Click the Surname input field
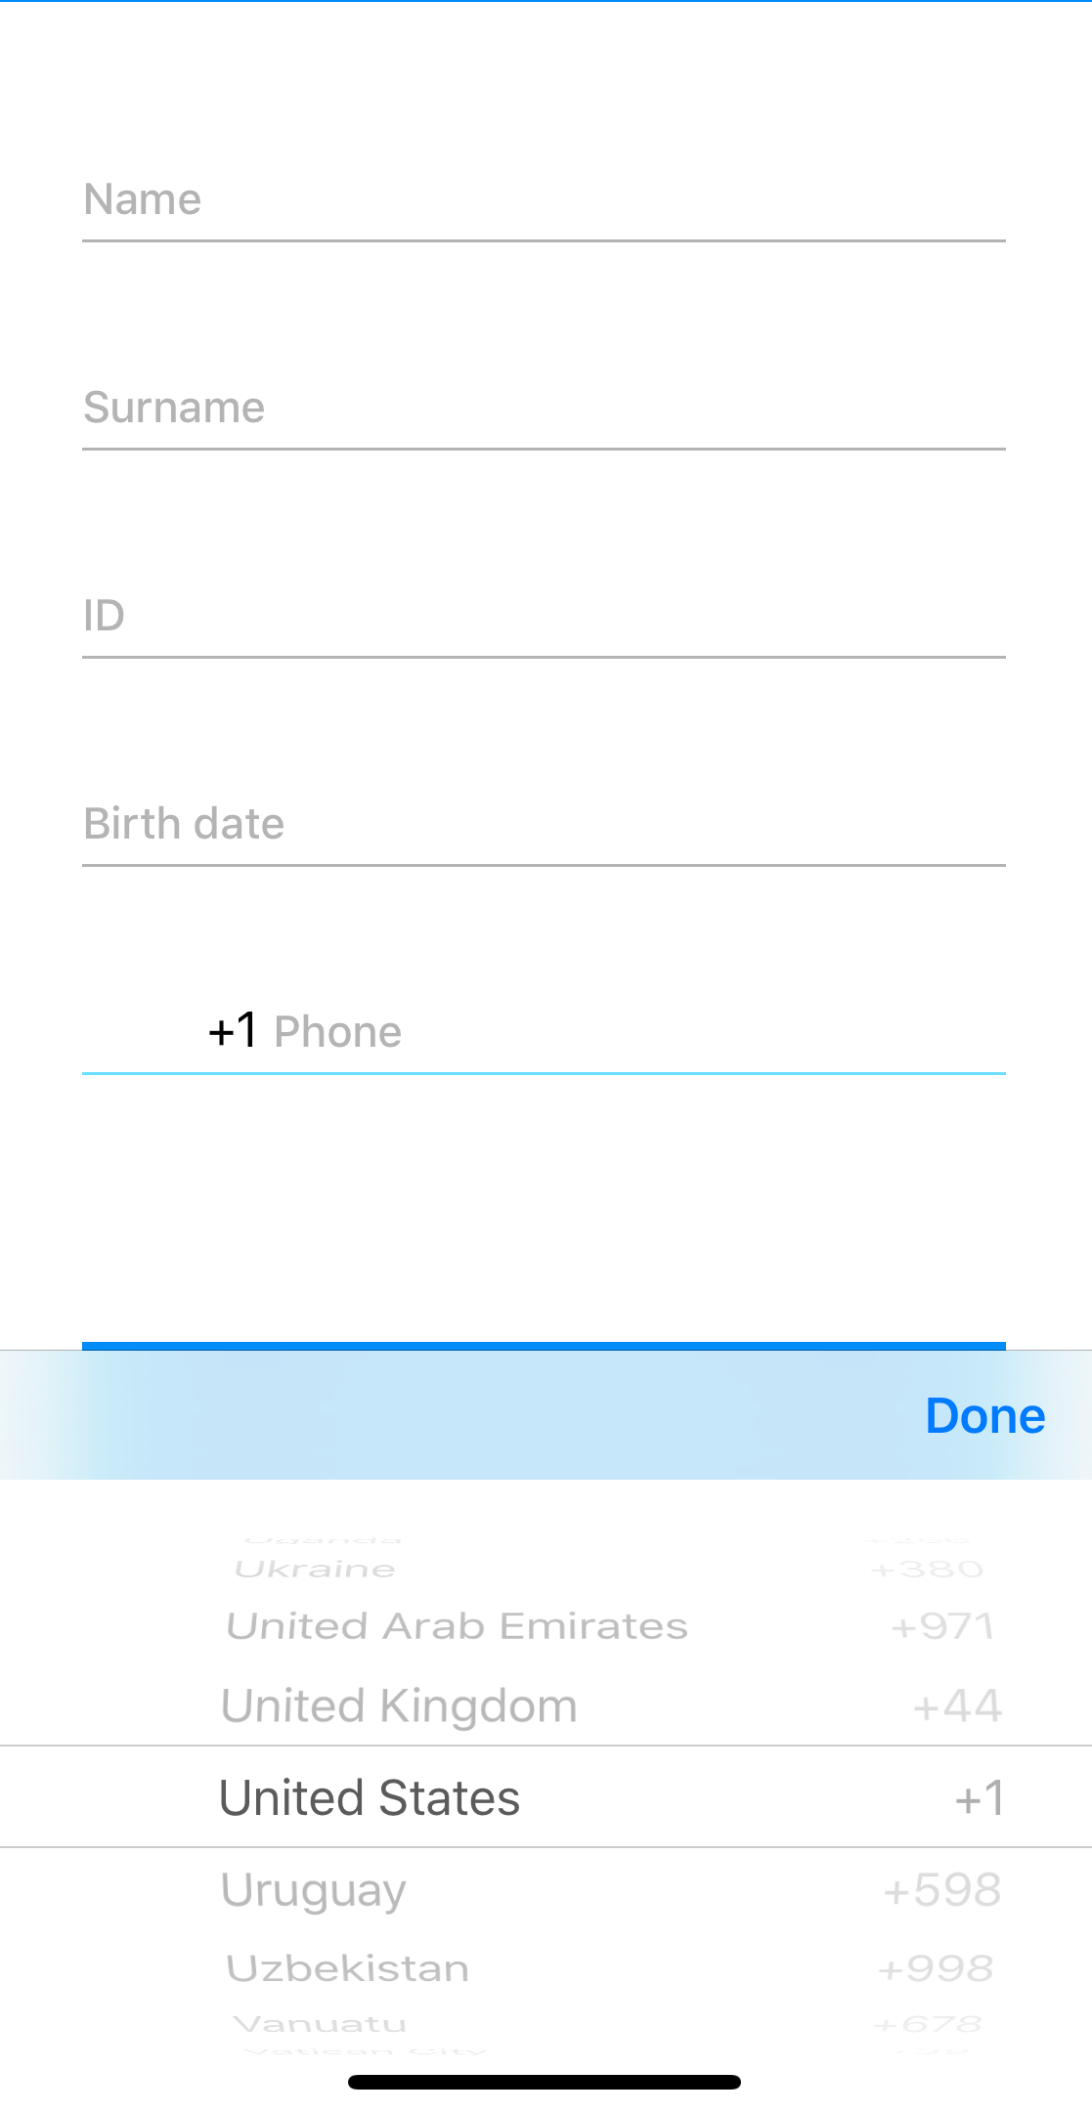 click(x=543, y=409)
